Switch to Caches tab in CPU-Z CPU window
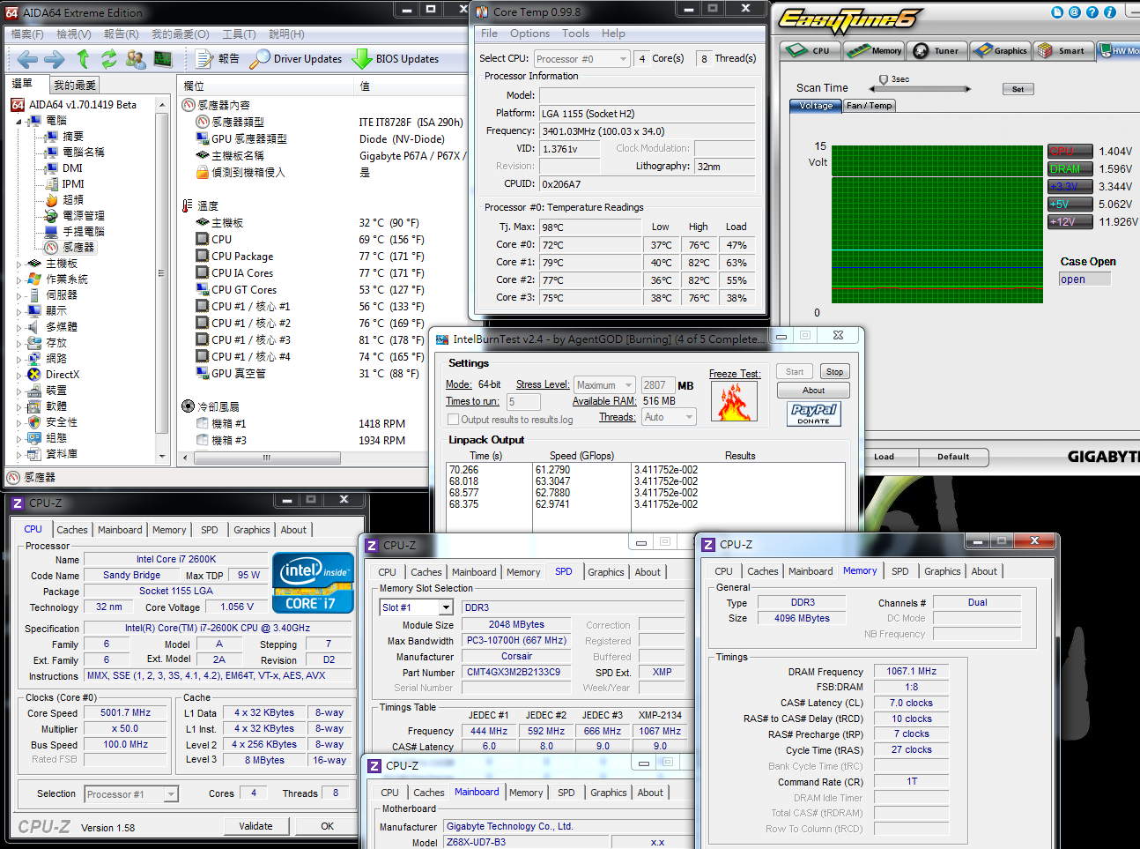The image size is (1140, 849). pos(72,530)
